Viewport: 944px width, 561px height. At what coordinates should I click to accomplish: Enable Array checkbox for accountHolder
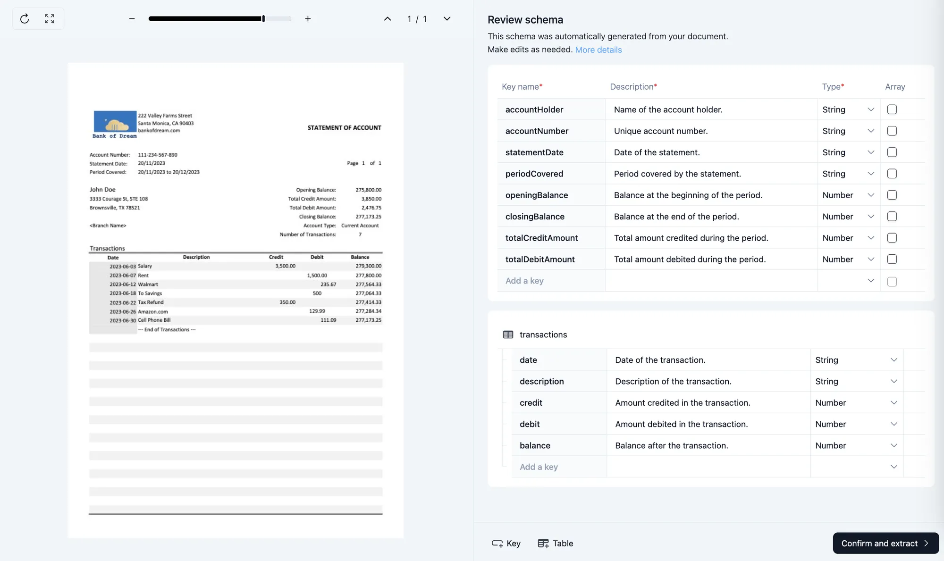click(x=892, y=109)
